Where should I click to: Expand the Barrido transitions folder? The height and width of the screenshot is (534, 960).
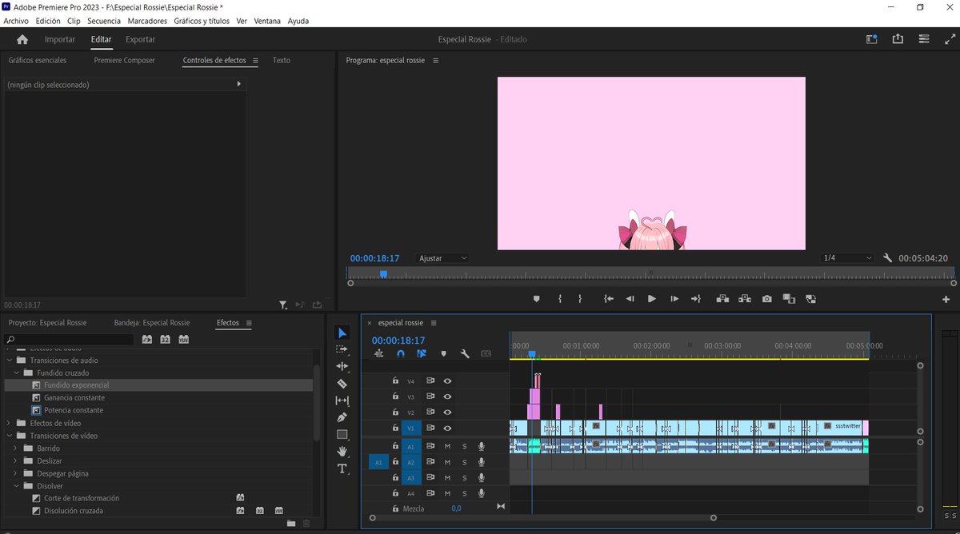tap(17, 448)
